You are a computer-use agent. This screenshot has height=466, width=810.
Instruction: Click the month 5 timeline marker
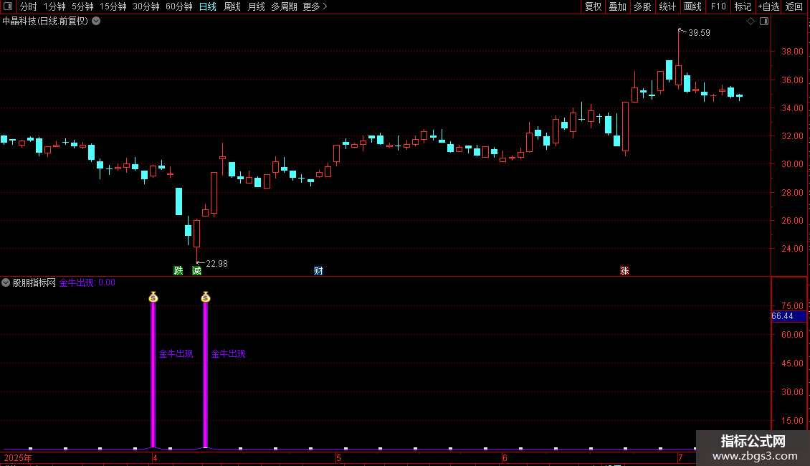tap(338, 458)
